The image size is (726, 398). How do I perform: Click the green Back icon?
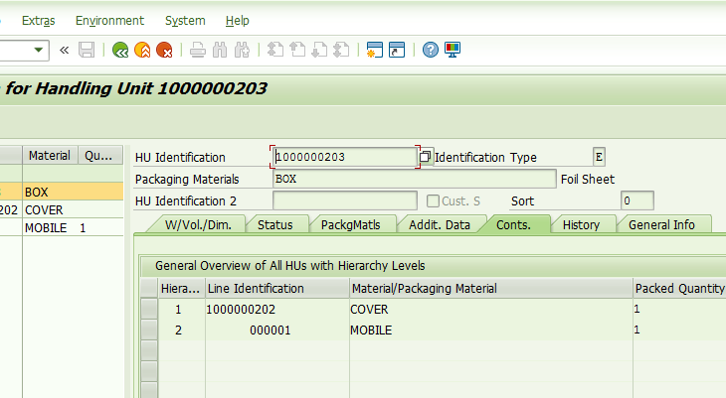coord(120,50)
